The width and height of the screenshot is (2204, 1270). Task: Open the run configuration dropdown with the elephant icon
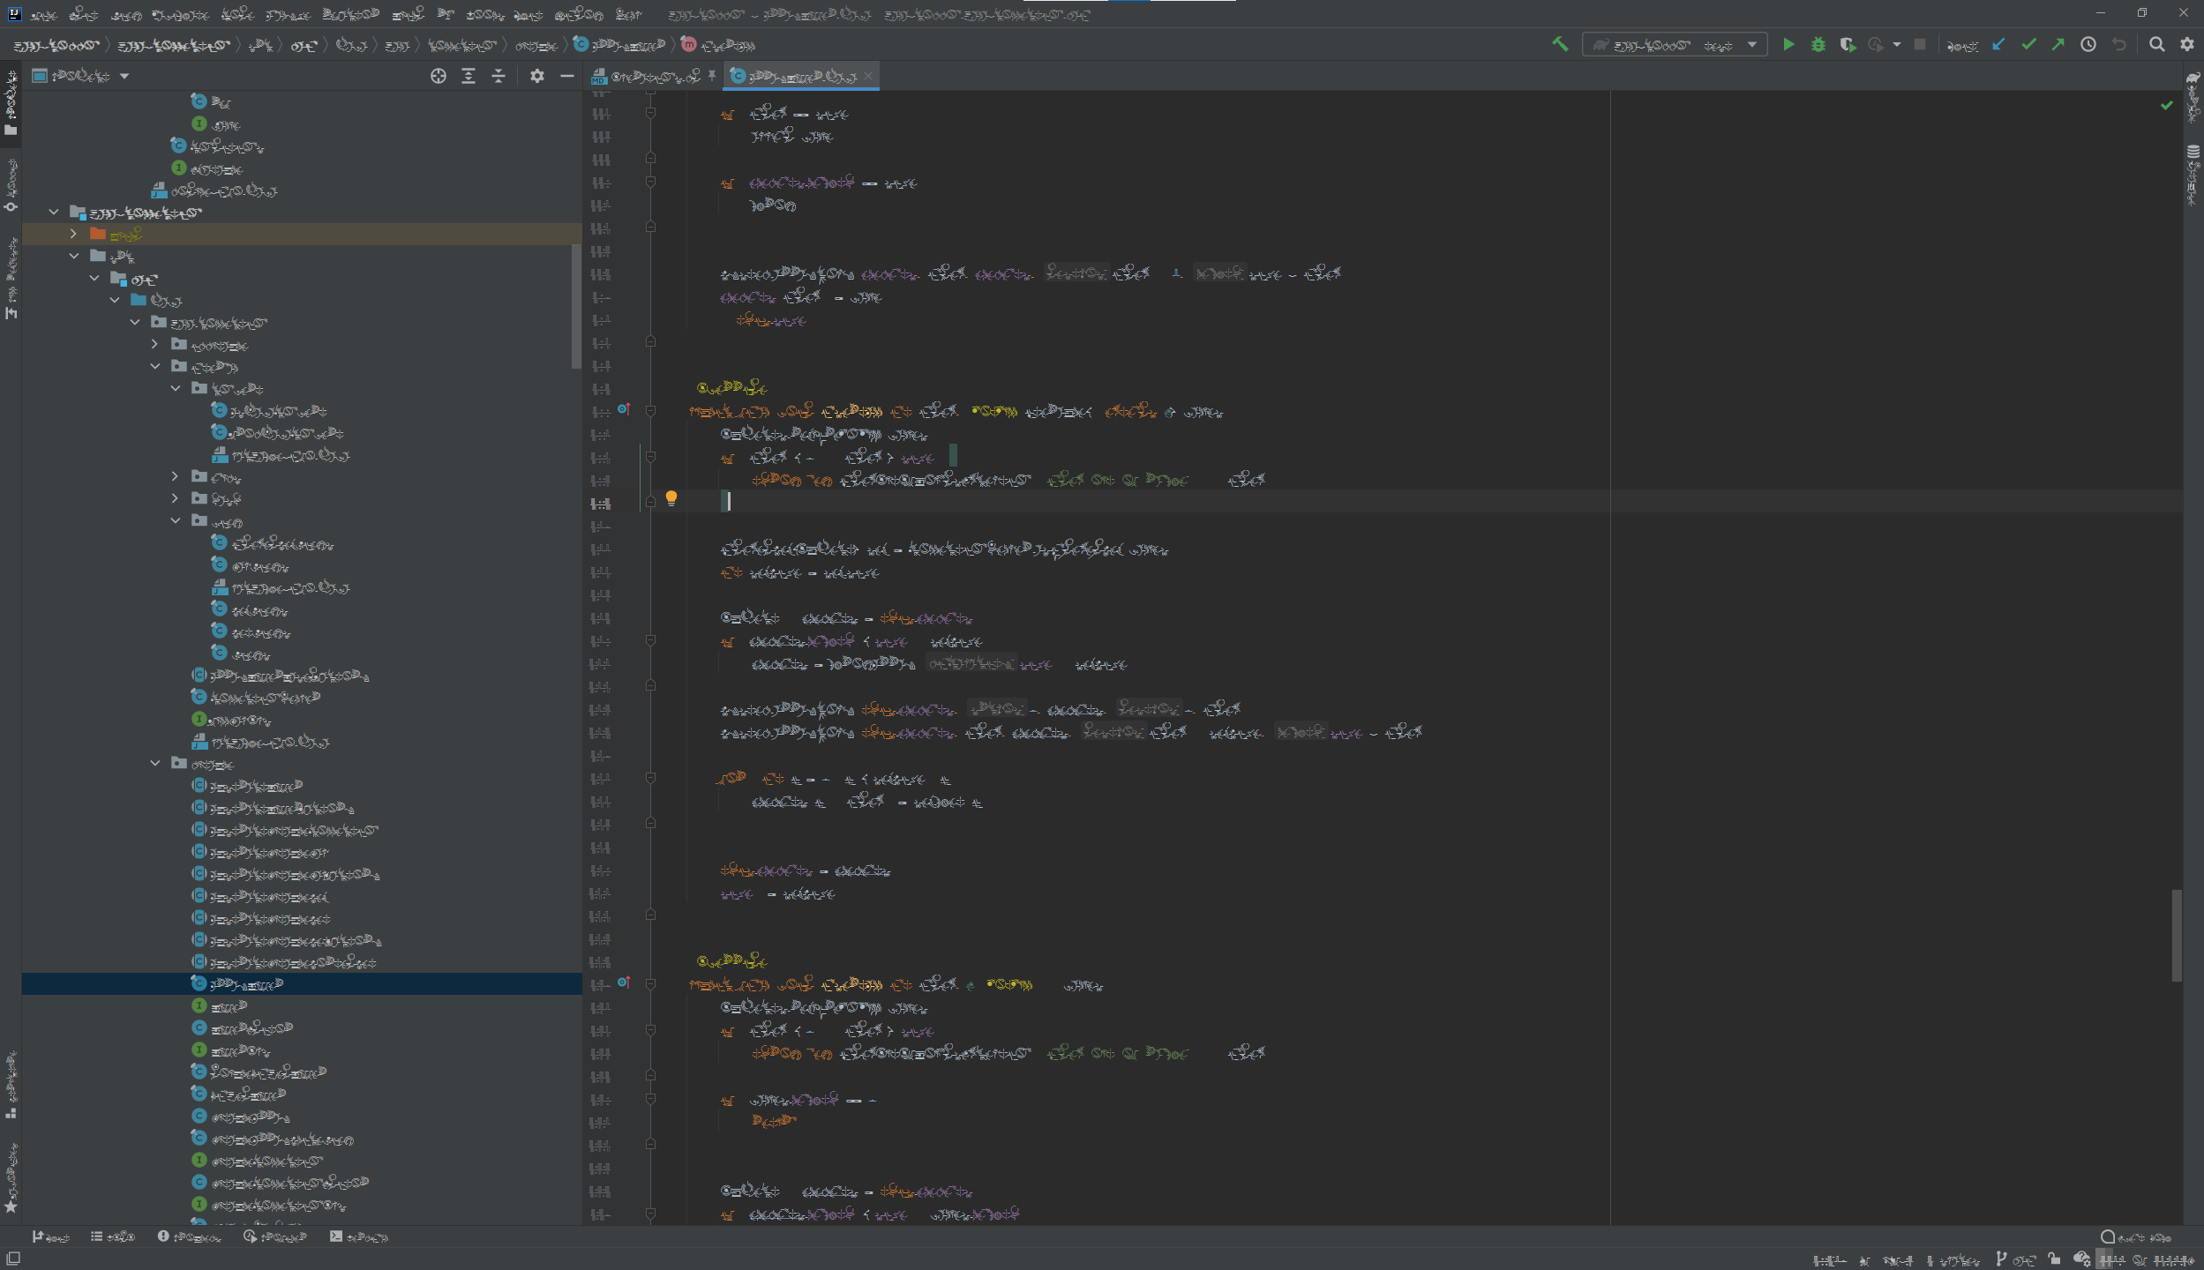tap(1675, 45)
